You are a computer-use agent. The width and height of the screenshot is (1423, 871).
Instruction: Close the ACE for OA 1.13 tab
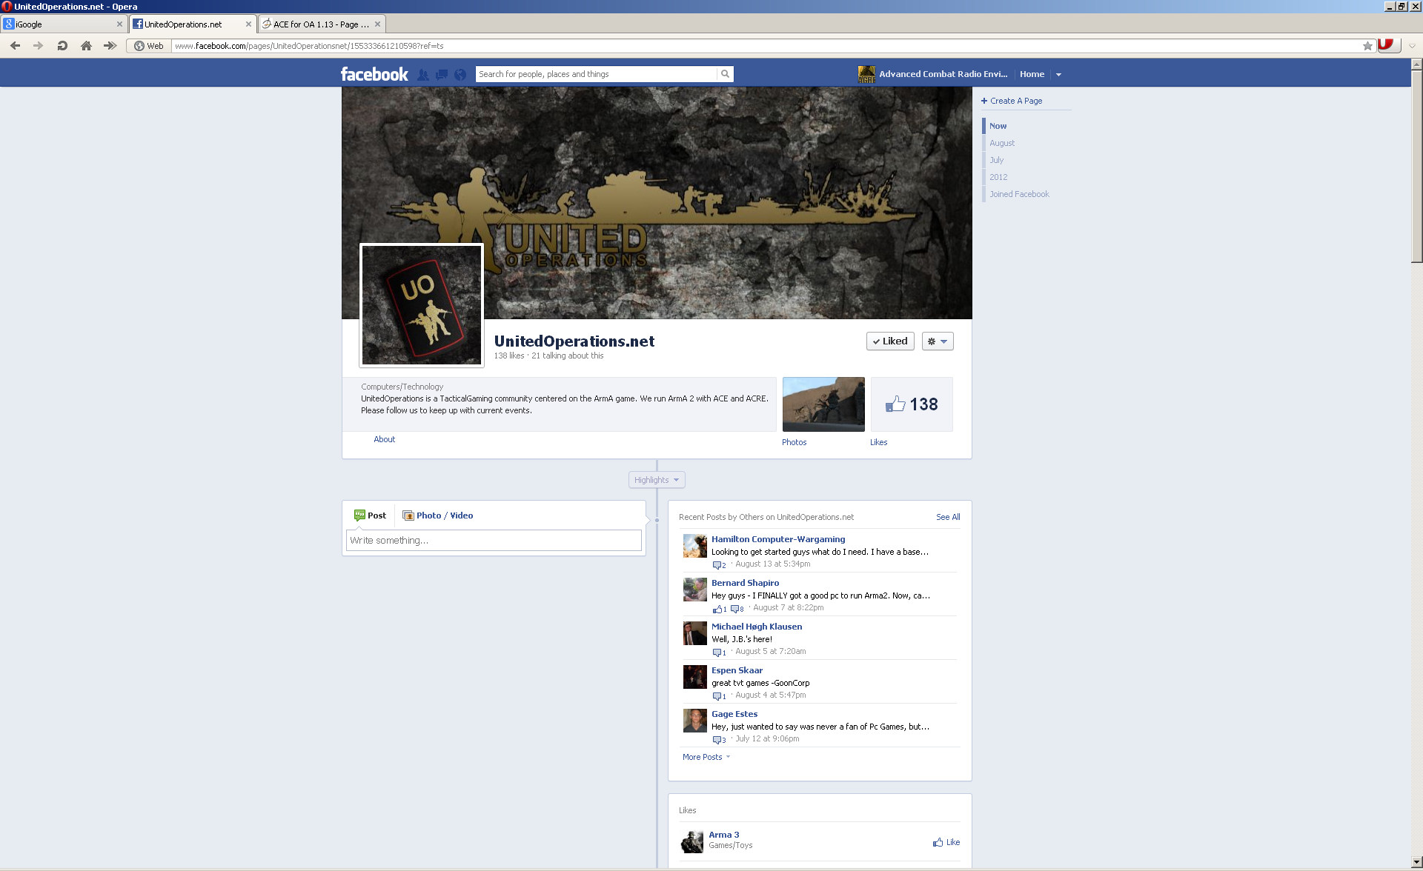click(377, 24)
